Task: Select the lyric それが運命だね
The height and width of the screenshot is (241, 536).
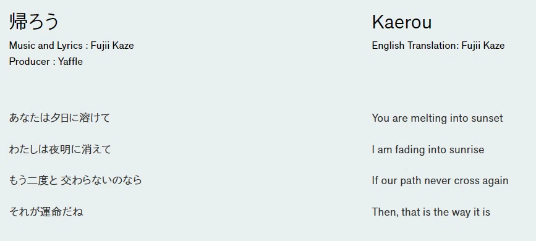Action: 46,211
